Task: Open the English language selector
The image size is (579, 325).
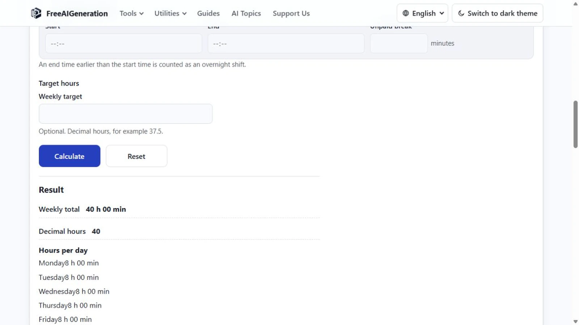Action: coord(422,13)
